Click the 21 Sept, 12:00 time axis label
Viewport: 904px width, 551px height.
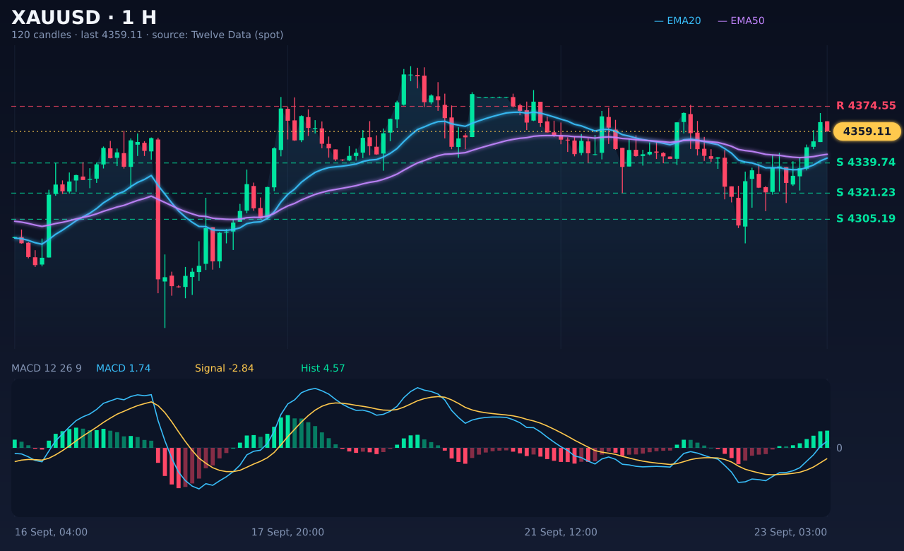[x=561, y=532]
